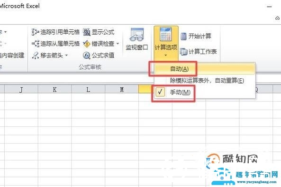281x187 pixels.
Task: Click the checkmark beside 手动(M)
Action: (x=160, y=92)
